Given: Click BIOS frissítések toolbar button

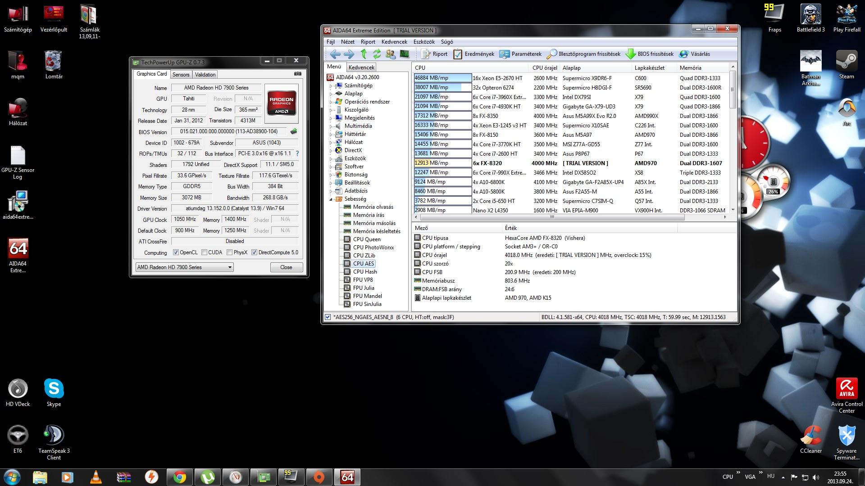Looking at the screenshot, I should pyautogui.click(x=649, y=54).
